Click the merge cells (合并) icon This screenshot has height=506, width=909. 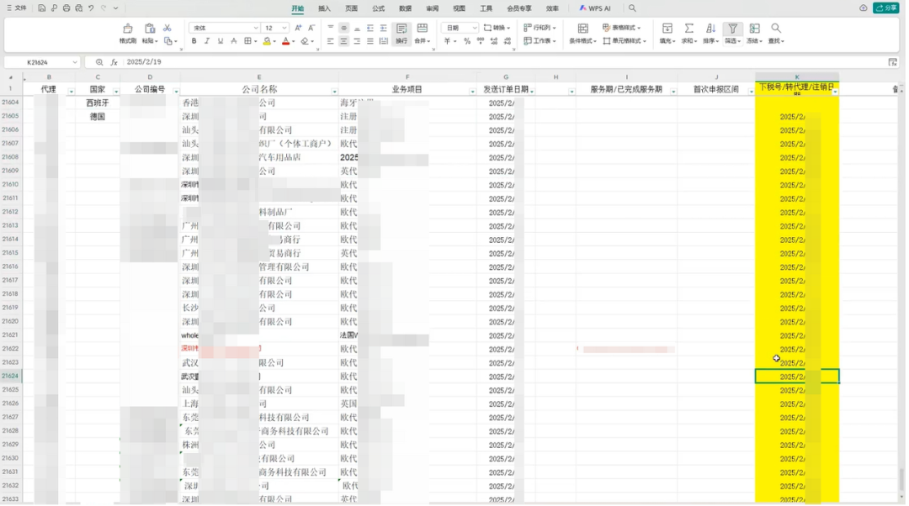[422, 40]
